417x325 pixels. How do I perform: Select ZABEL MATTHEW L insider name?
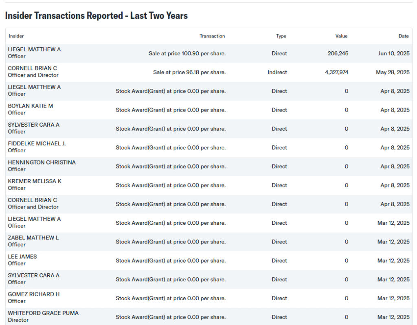click(33, 237)
